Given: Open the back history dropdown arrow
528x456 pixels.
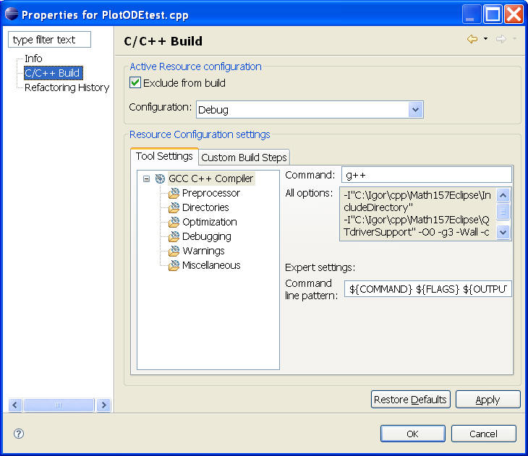Looking at the screenshot, I should (x=485, y=39).
